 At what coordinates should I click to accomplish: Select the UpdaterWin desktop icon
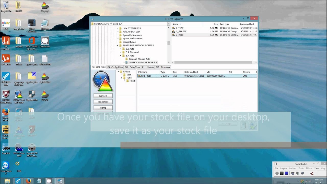tap(32, 95)
